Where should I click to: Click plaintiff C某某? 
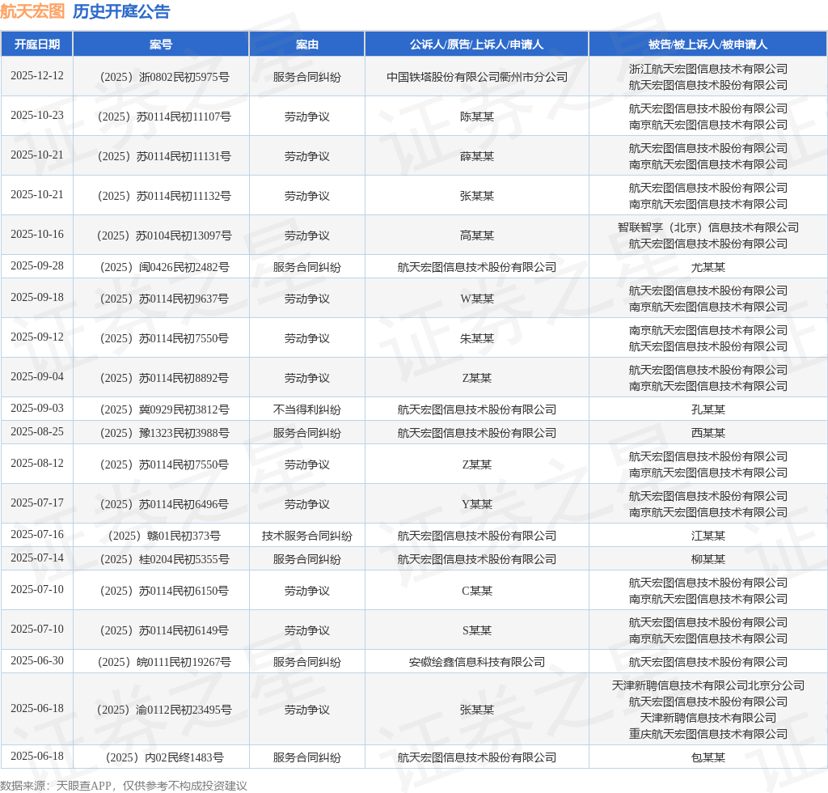(477, 592)
